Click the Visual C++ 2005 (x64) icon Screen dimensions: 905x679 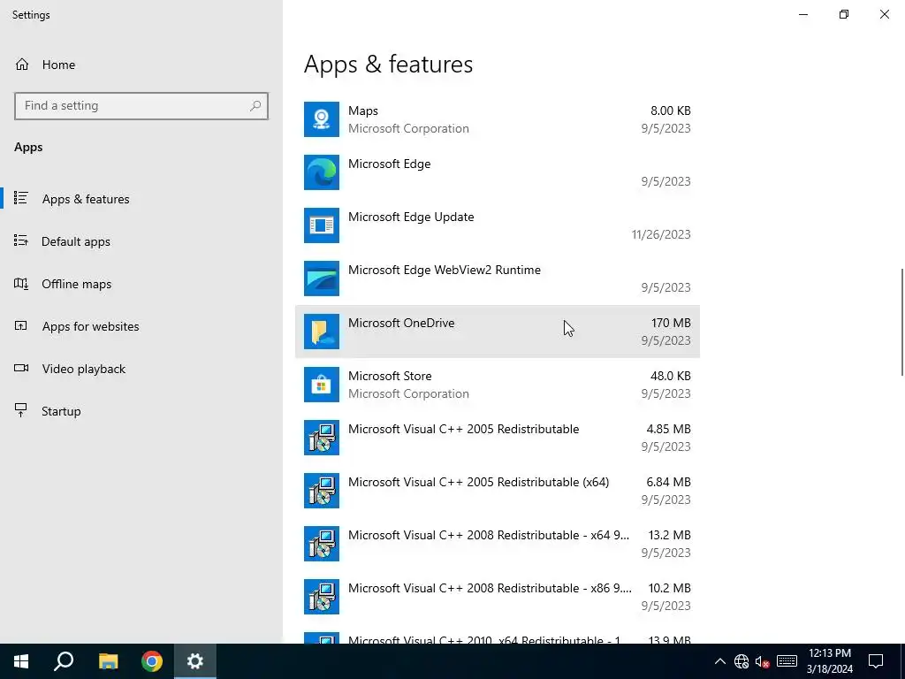point(322,492)
